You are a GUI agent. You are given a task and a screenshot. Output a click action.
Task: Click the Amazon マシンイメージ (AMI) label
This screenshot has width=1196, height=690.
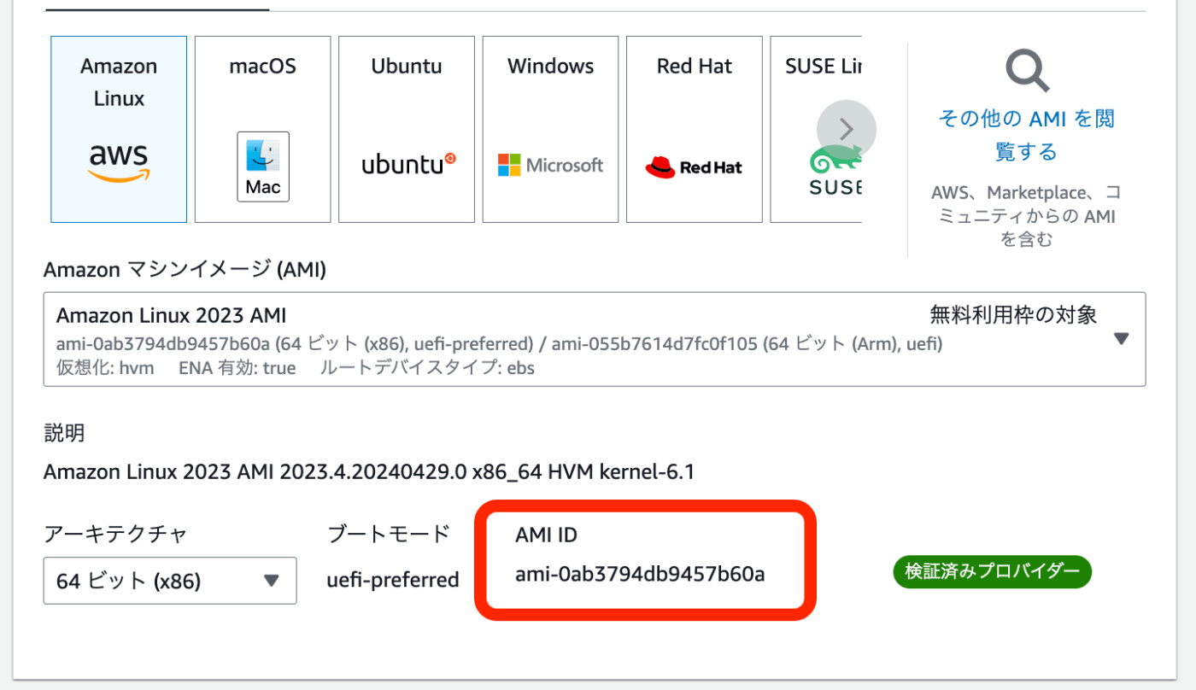185,270
